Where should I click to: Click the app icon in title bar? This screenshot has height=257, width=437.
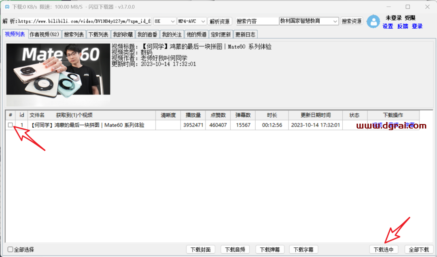[x=7, y=7]
